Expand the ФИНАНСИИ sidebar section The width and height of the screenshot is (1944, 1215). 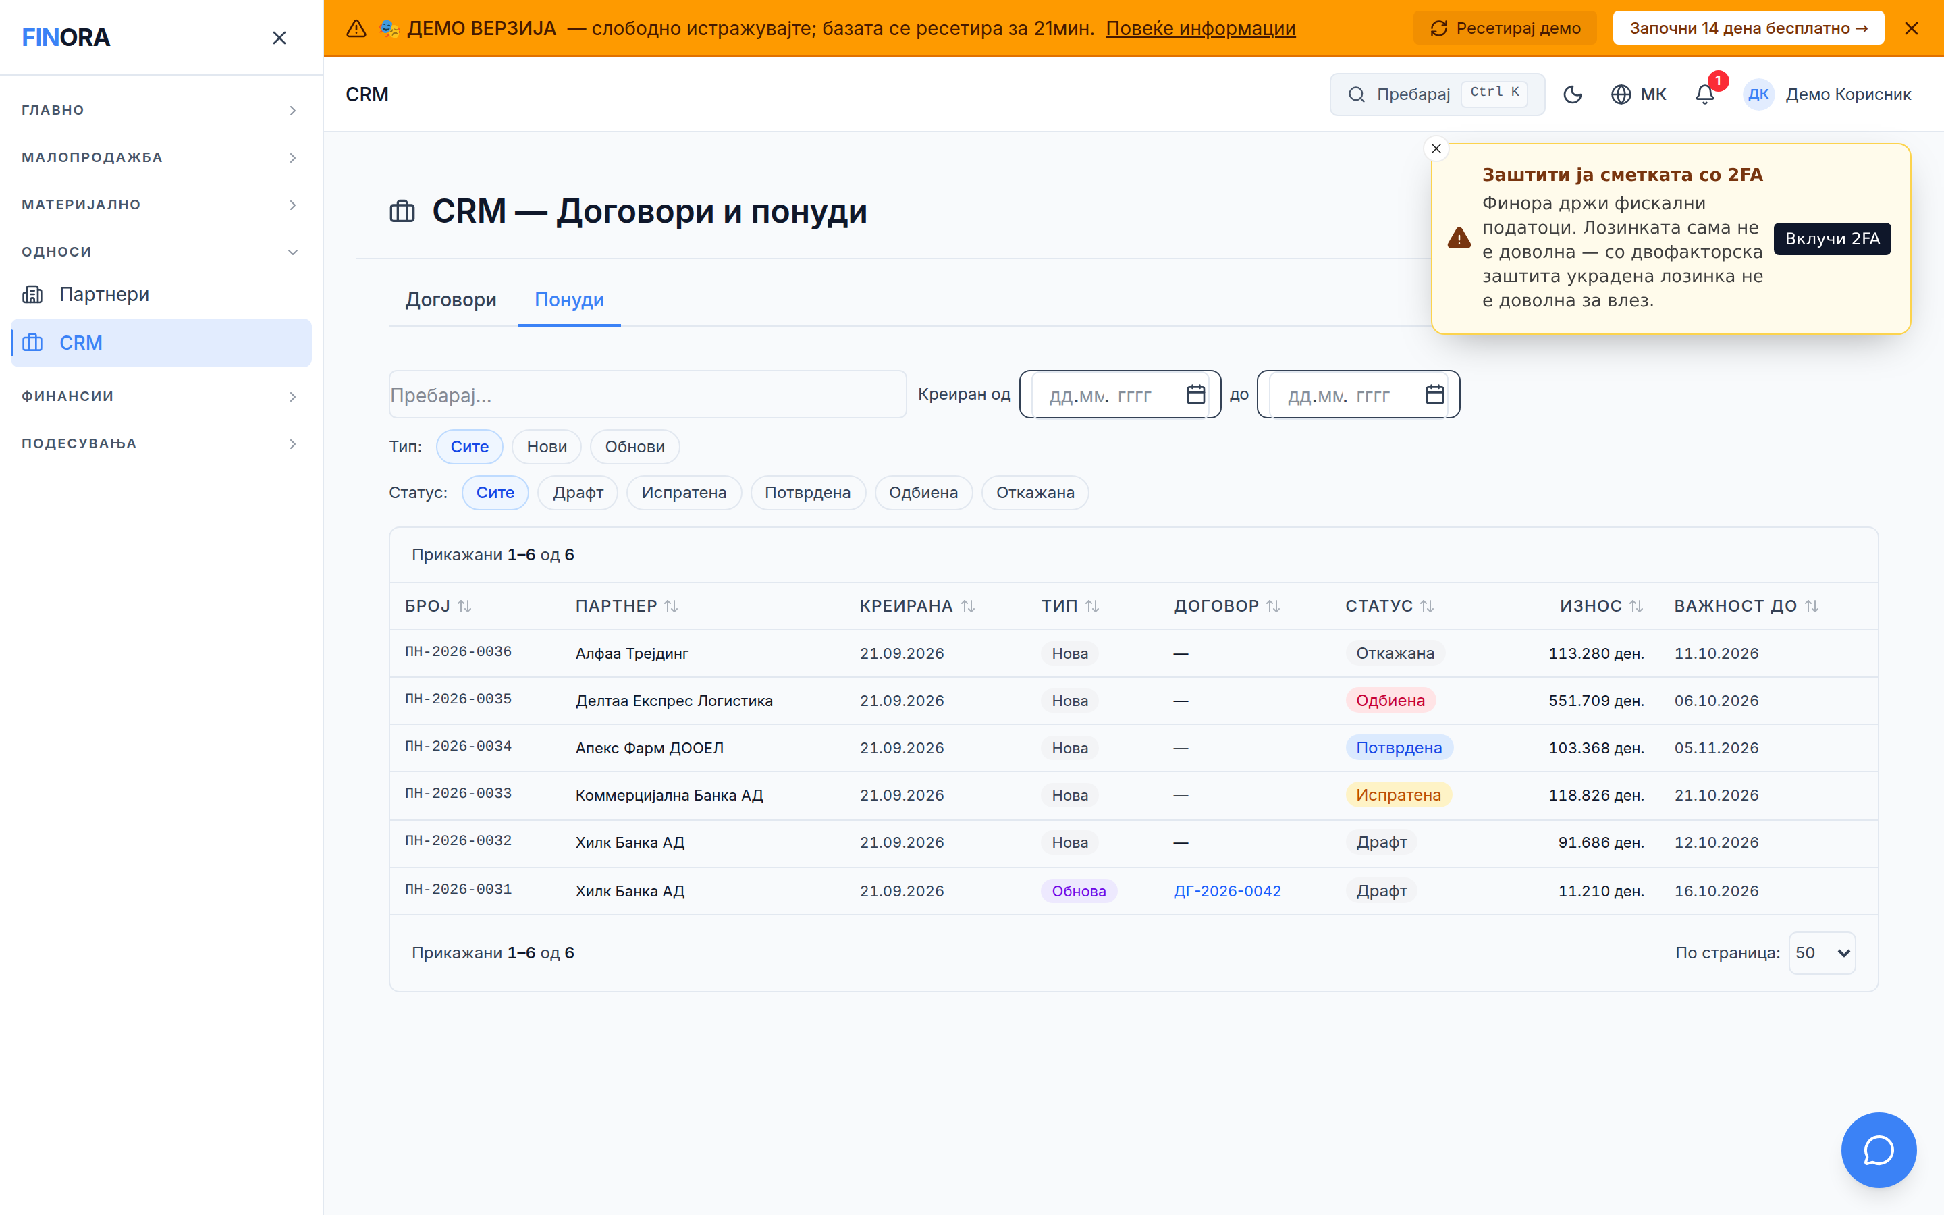tap(161, 396)
